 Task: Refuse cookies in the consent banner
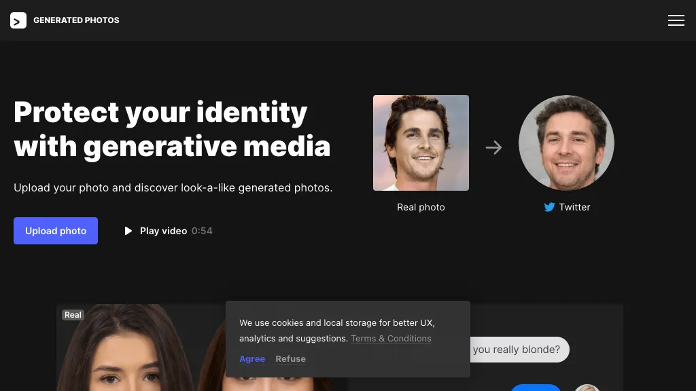click(290, 358)
